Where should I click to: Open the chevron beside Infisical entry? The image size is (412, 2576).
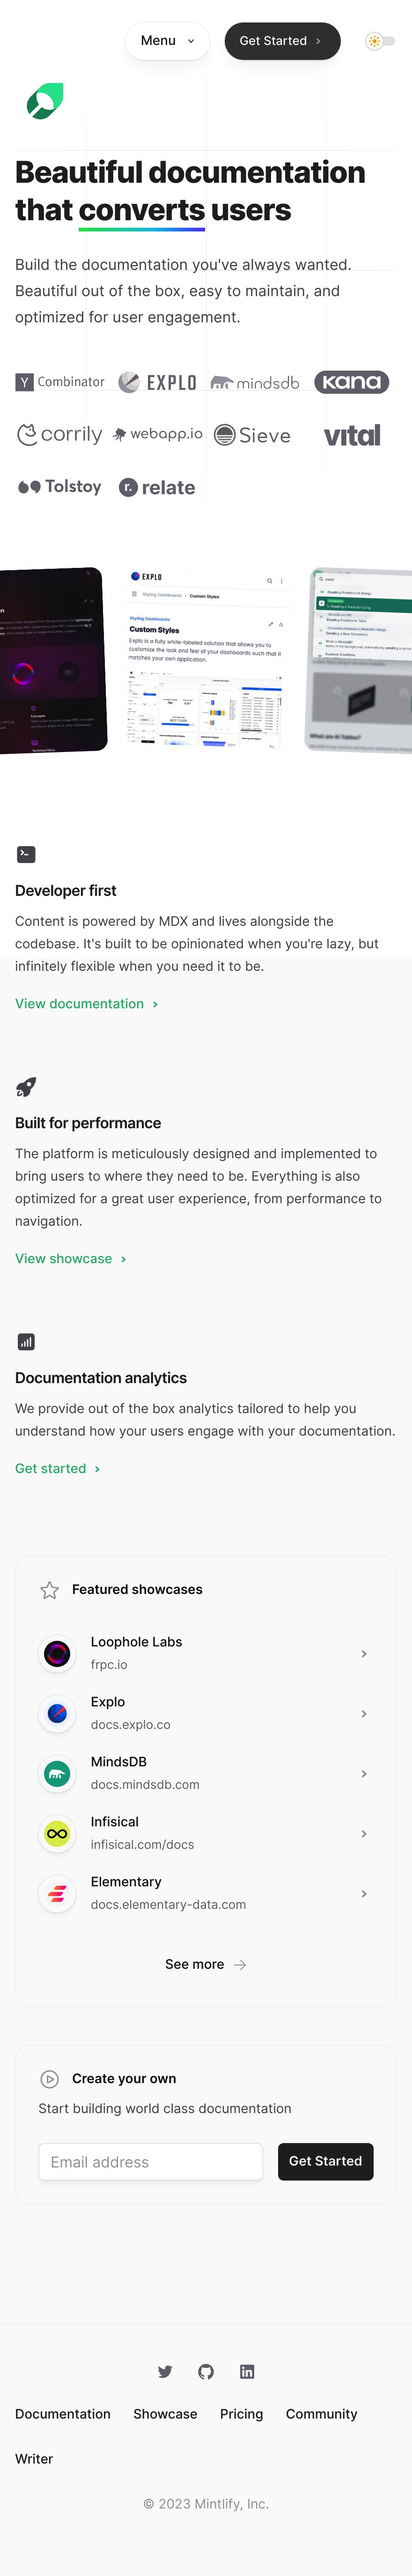pos(364,1833)
